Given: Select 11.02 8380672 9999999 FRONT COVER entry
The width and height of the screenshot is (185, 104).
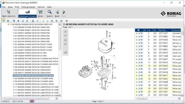Looking at the screenshot, I should (x=32, y=50).
